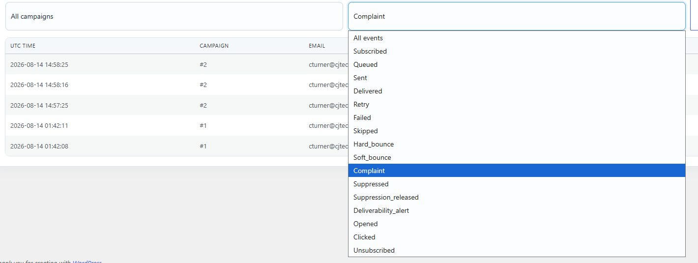Pick Sent in the dropdown list
This screenshot has width=698, height=263.
click(x=517, y=78)
